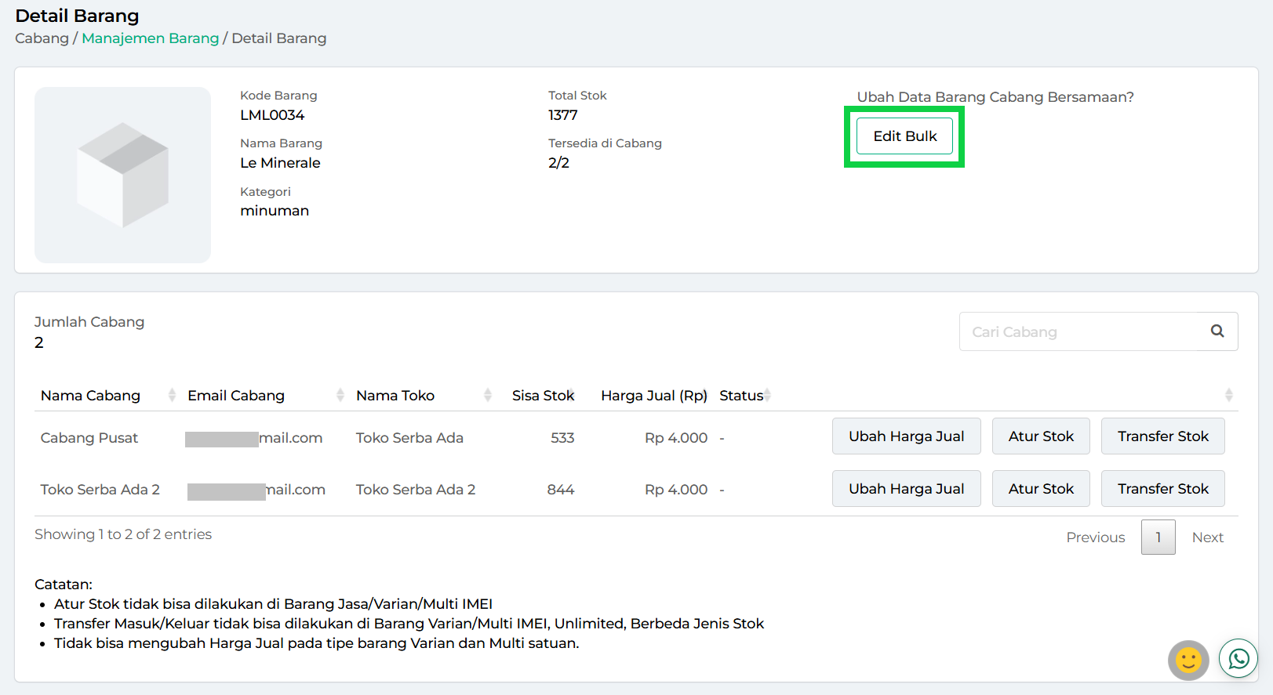
Task: Open the WhatsApp chat icon
Action: coord(1238,659)
